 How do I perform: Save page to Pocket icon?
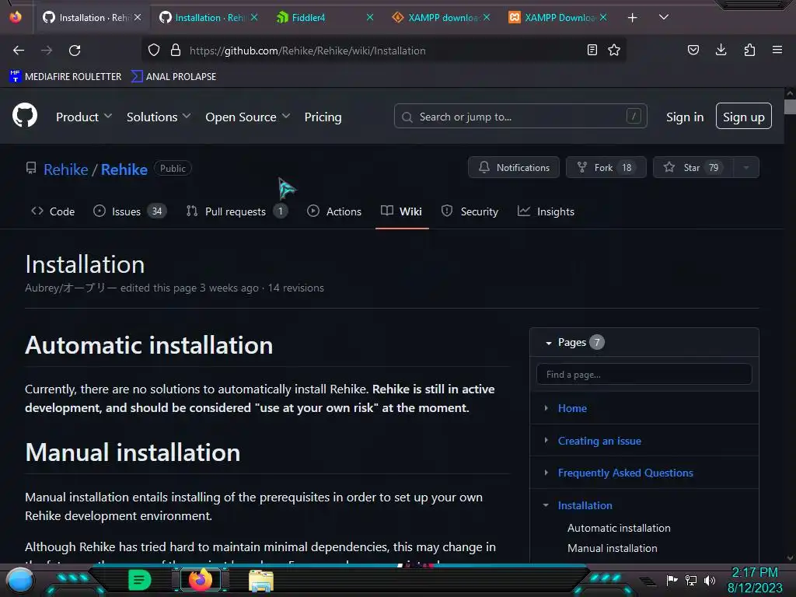693,50
